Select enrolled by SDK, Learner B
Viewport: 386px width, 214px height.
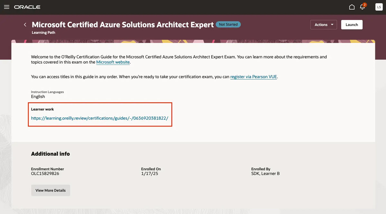click(x=265, y=174)
